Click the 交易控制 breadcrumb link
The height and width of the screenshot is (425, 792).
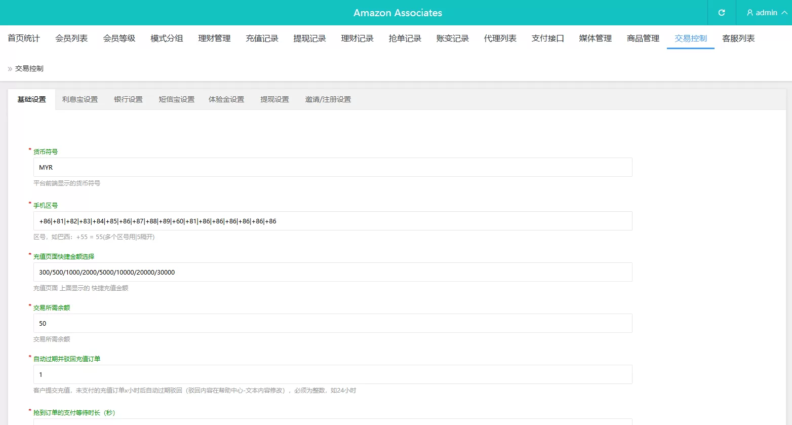[x=28, y=68]
